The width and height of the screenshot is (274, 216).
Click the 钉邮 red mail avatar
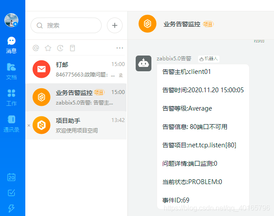coord(41,69)
